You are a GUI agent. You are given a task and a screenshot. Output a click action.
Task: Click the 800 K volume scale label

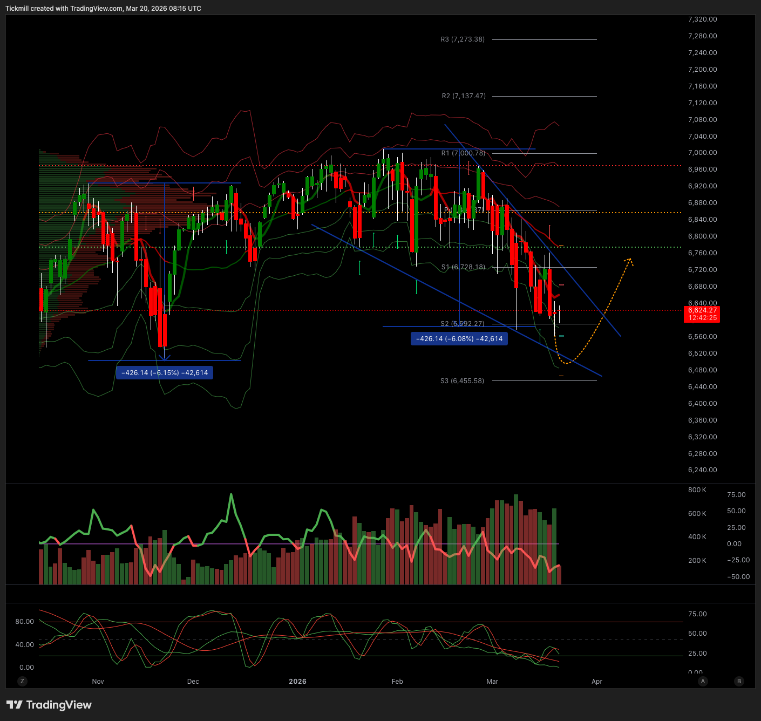697,490
